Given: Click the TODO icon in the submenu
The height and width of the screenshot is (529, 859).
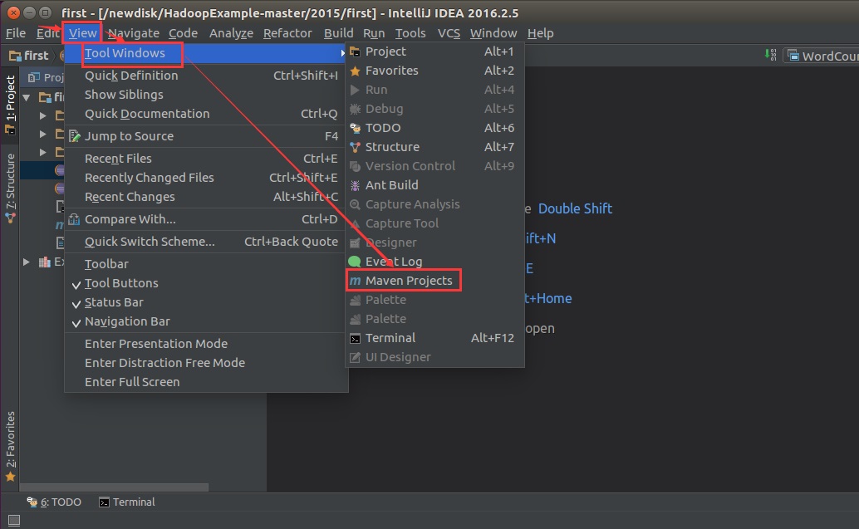Looking at the screenshot, I should click(355, 128).
